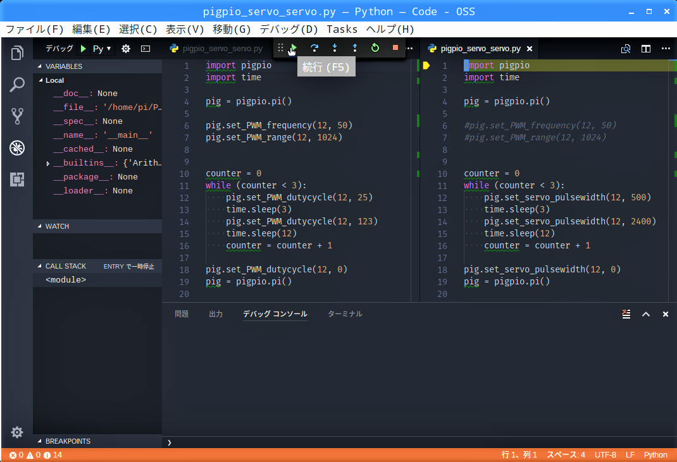The height and width of the screenshot is (462, 677).
Task: Select the __doc__ variable row
Action: [97, 94]
